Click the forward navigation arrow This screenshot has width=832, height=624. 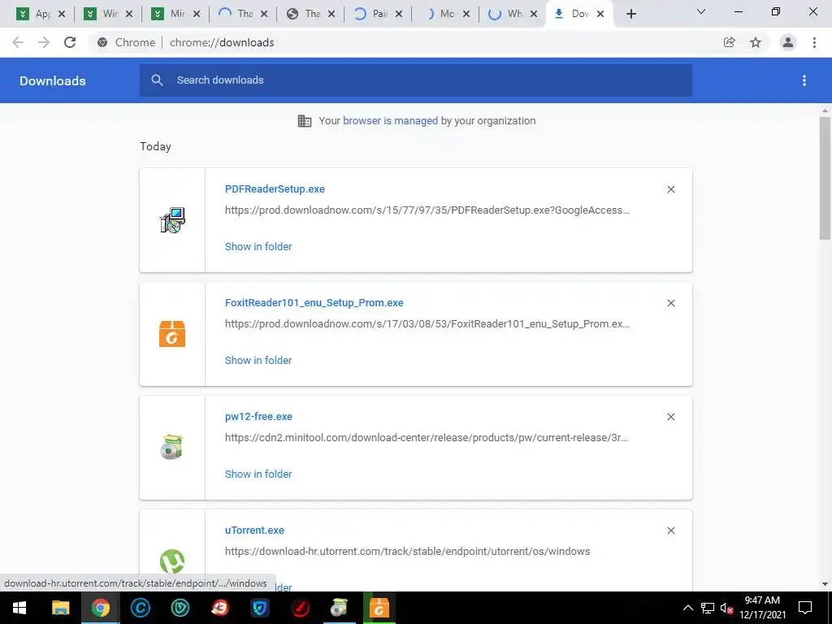pyautogui.click(x=44, y=42)
